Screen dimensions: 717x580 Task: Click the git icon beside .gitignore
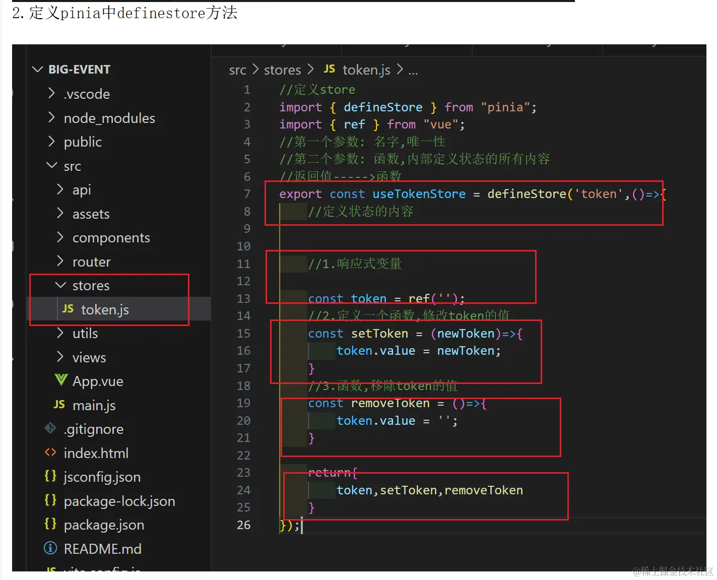[x=50, y=428]
